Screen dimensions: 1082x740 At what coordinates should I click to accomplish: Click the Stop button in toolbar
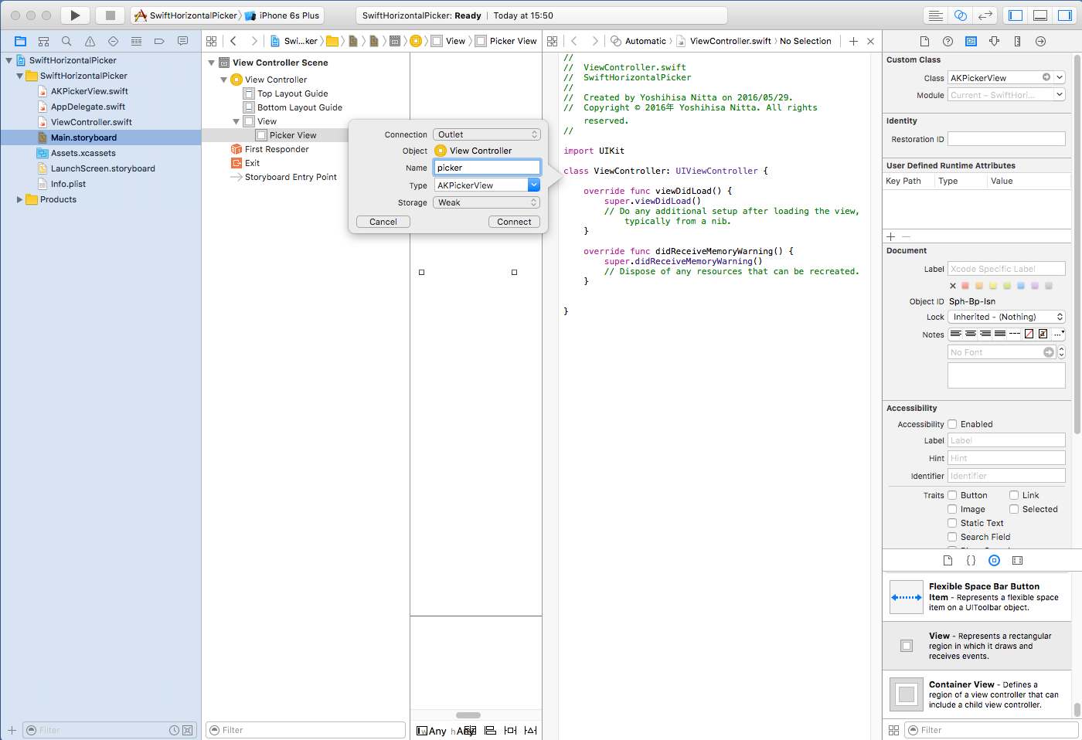coord(110,15)
